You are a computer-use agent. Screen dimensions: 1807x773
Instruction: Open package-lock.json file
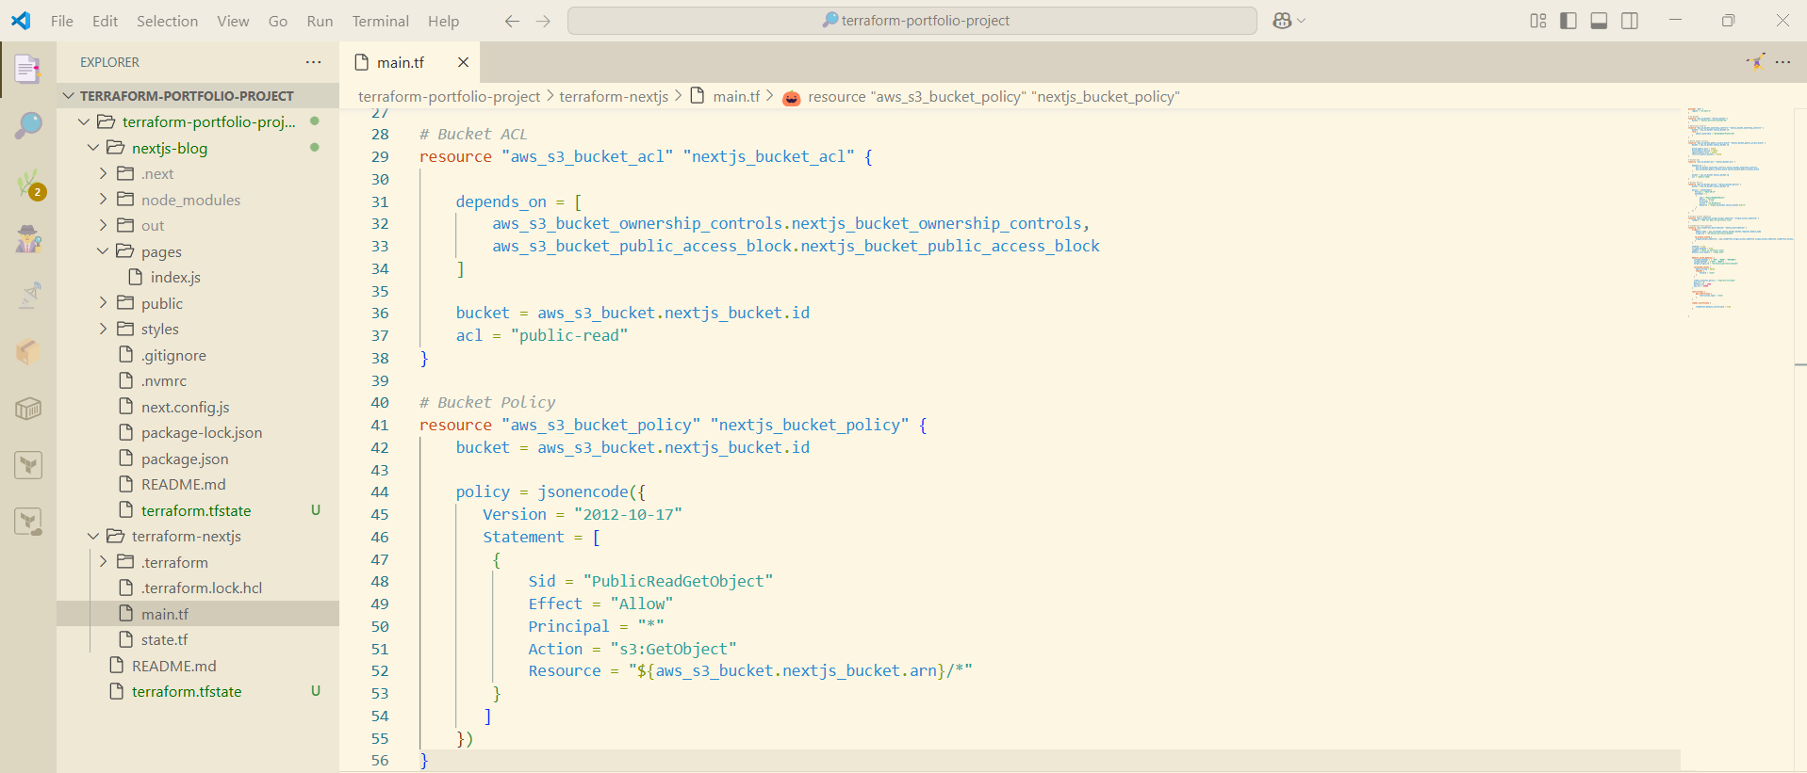click(202, 432)
